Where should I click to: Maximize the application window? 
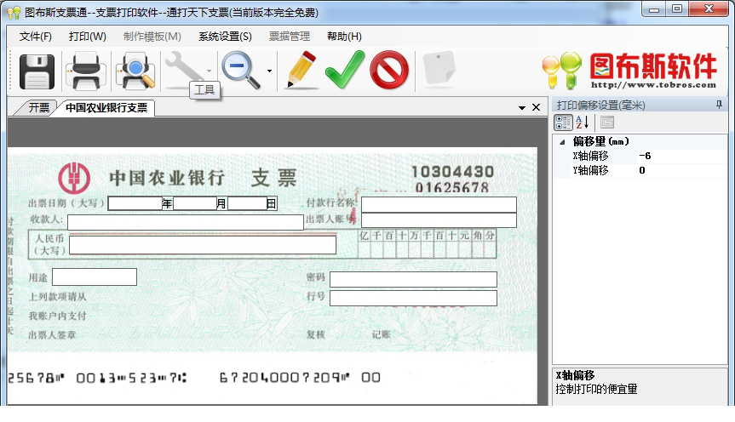click(x=677, y=9)
